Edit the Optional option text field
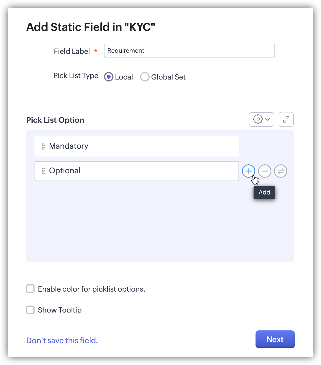The height and width of the screenshot is (365, 321). [x=139, y=171]
